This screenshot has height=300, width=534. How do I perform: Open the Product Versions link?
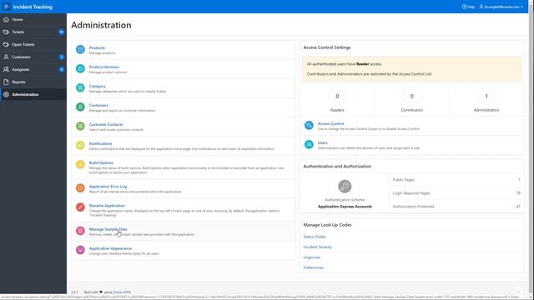click(104, 67)
